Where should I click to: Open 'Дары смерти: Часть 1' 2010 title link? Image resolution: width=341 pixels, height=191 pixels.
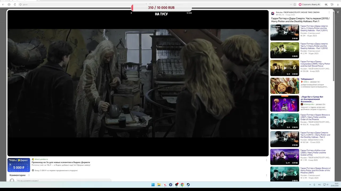[x=314, y=46]
